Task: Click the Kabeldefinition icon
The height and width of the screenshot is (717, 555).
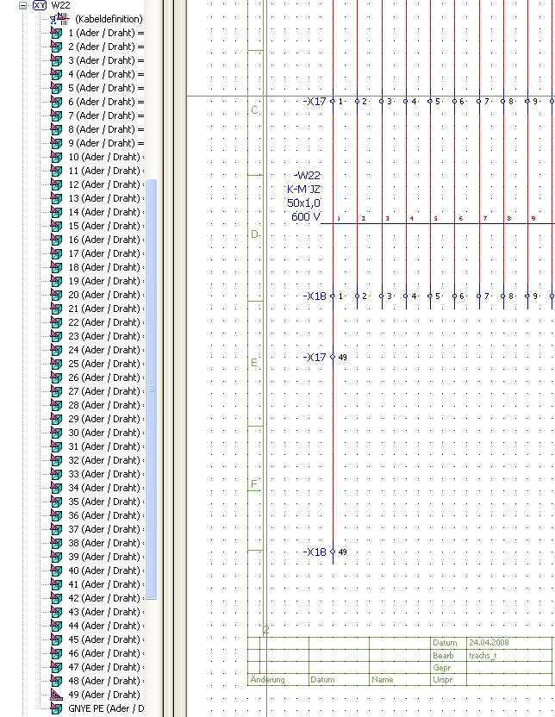Action: [x=59, y=19]
